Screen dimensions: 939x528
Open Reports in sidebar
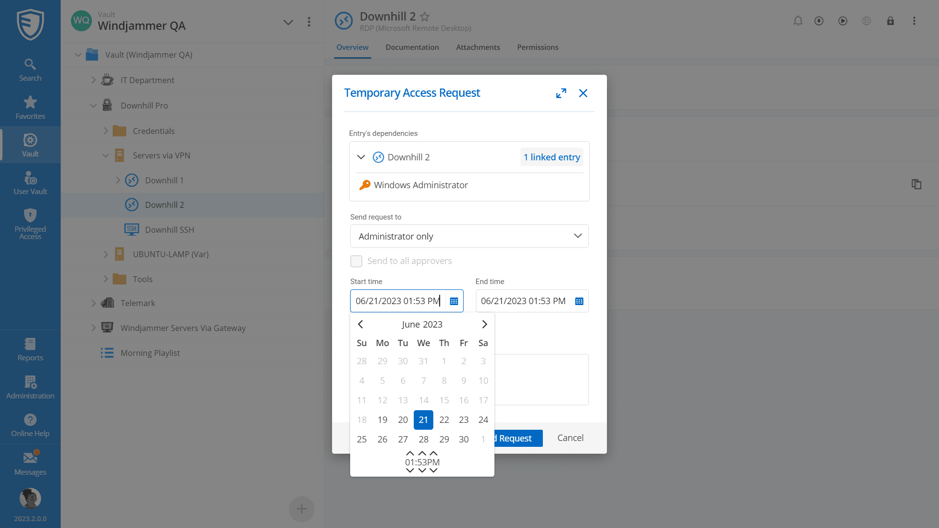[x=30, y=350]
